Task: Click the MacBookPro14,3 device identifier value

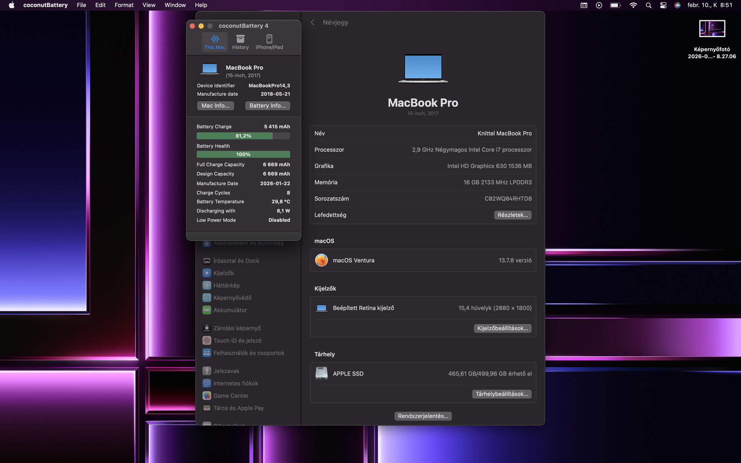Action: tap(269, 86)
